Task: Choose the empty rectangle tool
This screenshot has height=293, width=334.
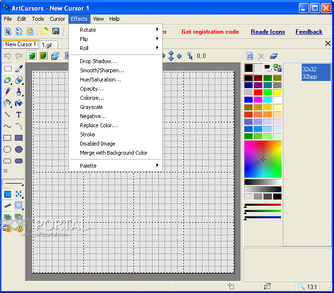Action: click(x=7, y=138)
